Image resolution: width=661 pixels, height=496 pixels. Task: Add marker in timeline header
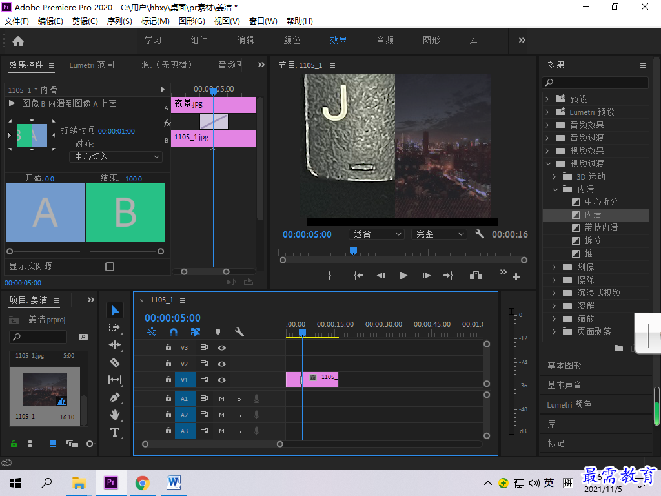(218, 333)
